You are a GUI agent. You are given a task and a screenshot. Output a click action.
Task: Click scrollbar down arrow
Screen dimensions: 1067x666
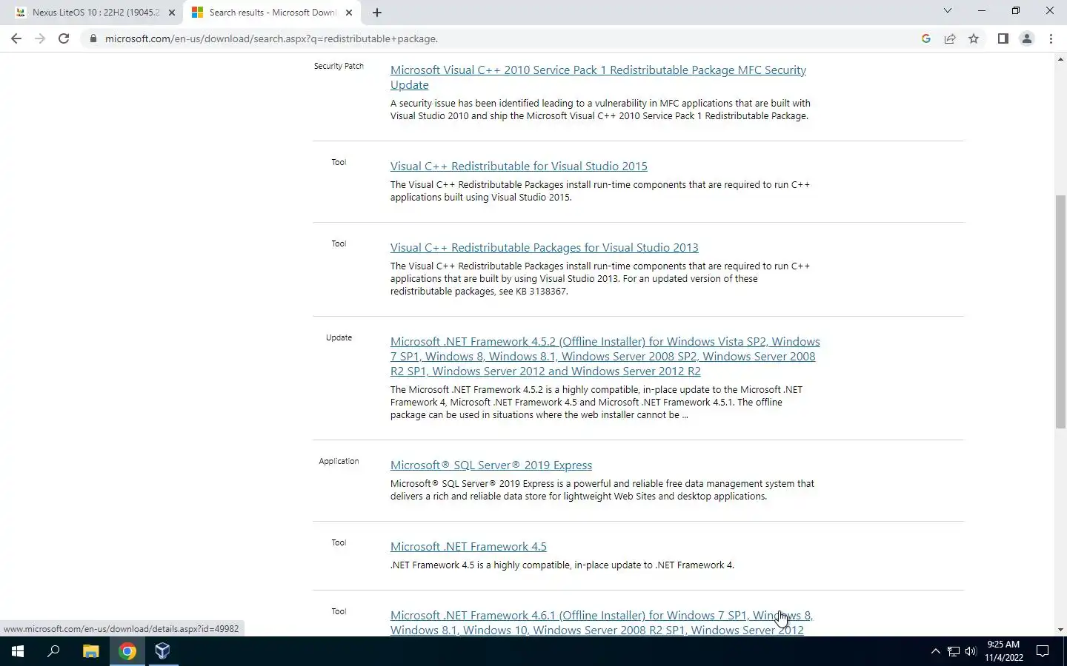(1060, 630)
